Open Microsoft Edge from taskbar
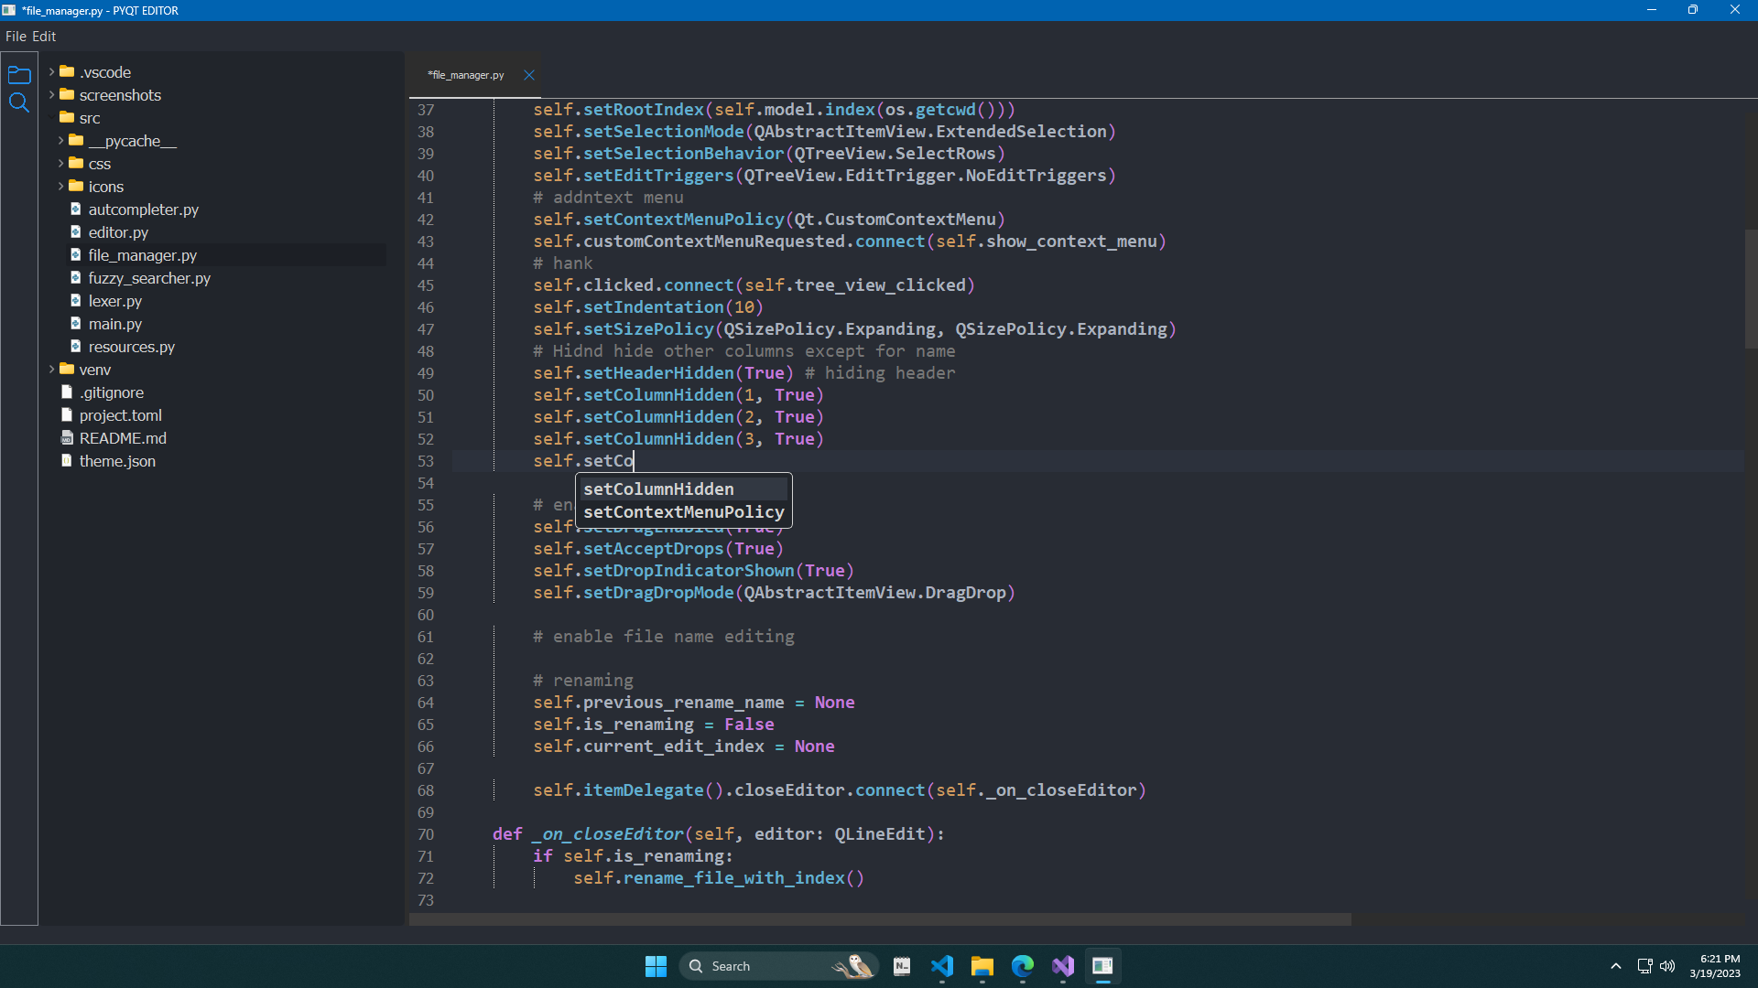Screen dimensions: 1758x988 click(x=1023, y=966)
